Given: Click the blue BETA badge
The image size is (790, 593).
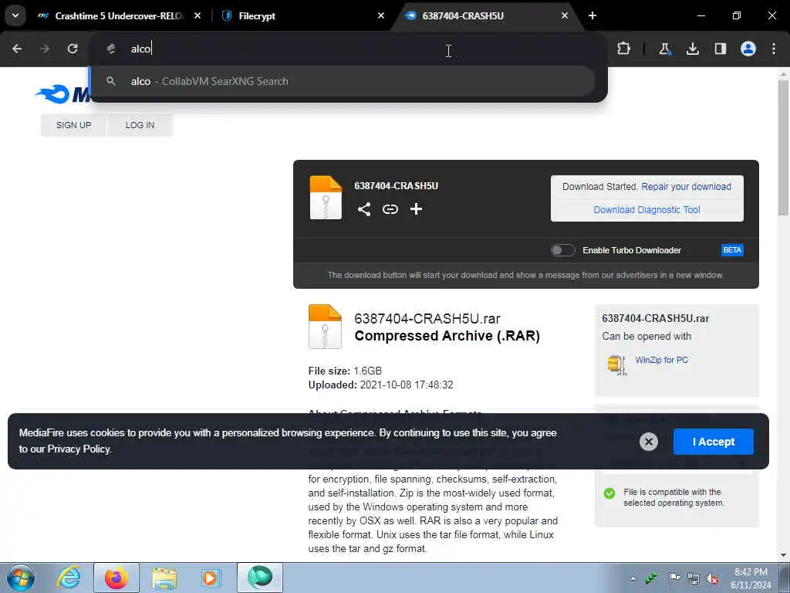Looking at the screenshot, I should [x=732, y=250].
